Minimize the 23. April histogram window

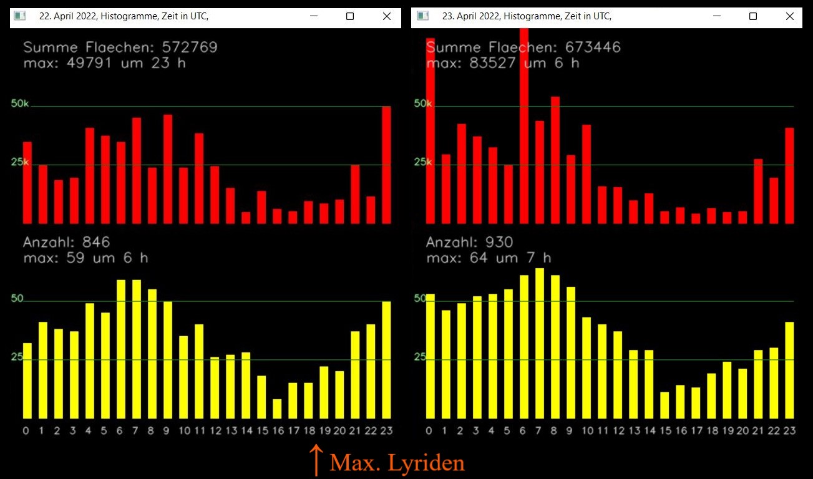coord(717,16)
